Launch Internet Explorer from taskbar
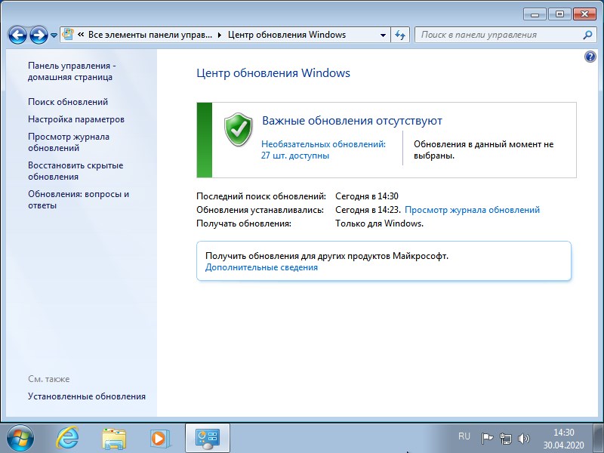Screen dimensions: 604x453 point(68,439)
